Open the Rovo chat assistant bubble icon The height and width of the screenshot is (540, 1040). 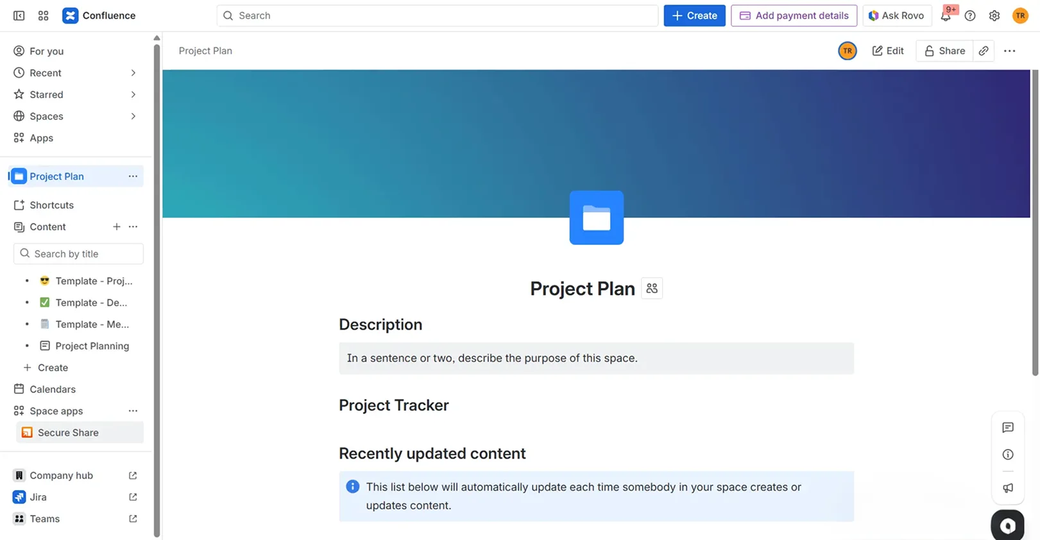tap(1007, 524)
